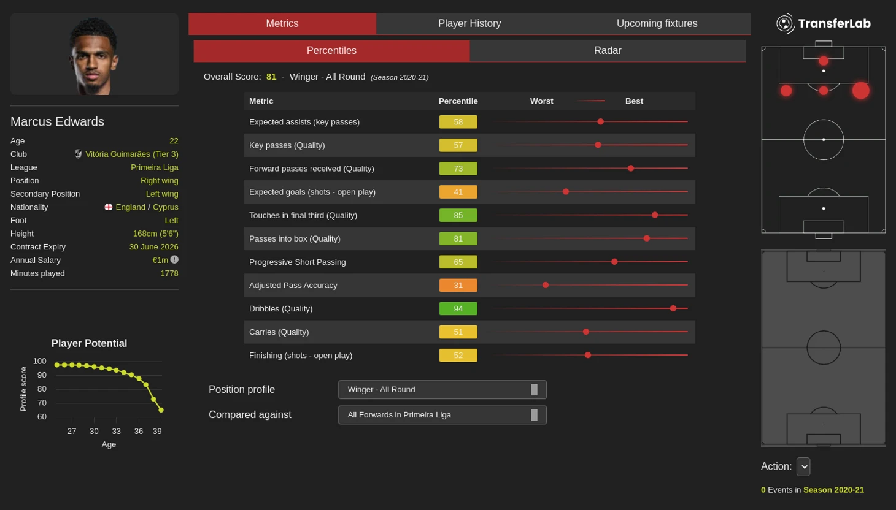Click the largest red dot on pitch map
The height and width of the screenshot is (510, 896).
(860, 91)
